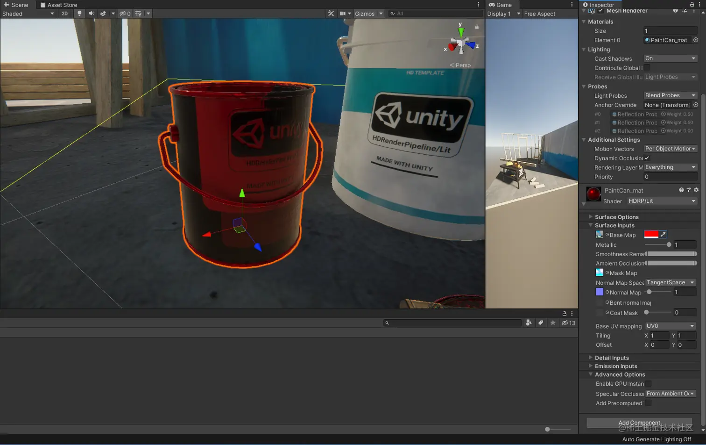This screenshot has height=445, width=706.
Task: Lock the Inspector with the padlock icon
Action: (x=692, y=4)
